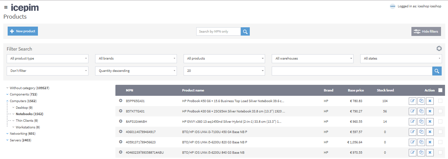Open the All brands dropdown
The image size is (448, 159).
[136, 59]
